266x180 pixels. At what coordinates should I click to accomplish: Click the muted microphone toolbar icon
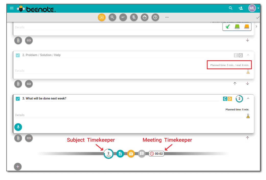134,17
